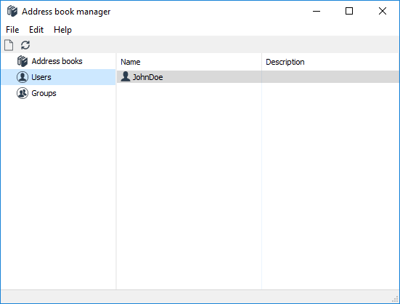Viewport: 400px width, 304px height.
Task: Select the JohnDoe user name
Action: point(147,77)
